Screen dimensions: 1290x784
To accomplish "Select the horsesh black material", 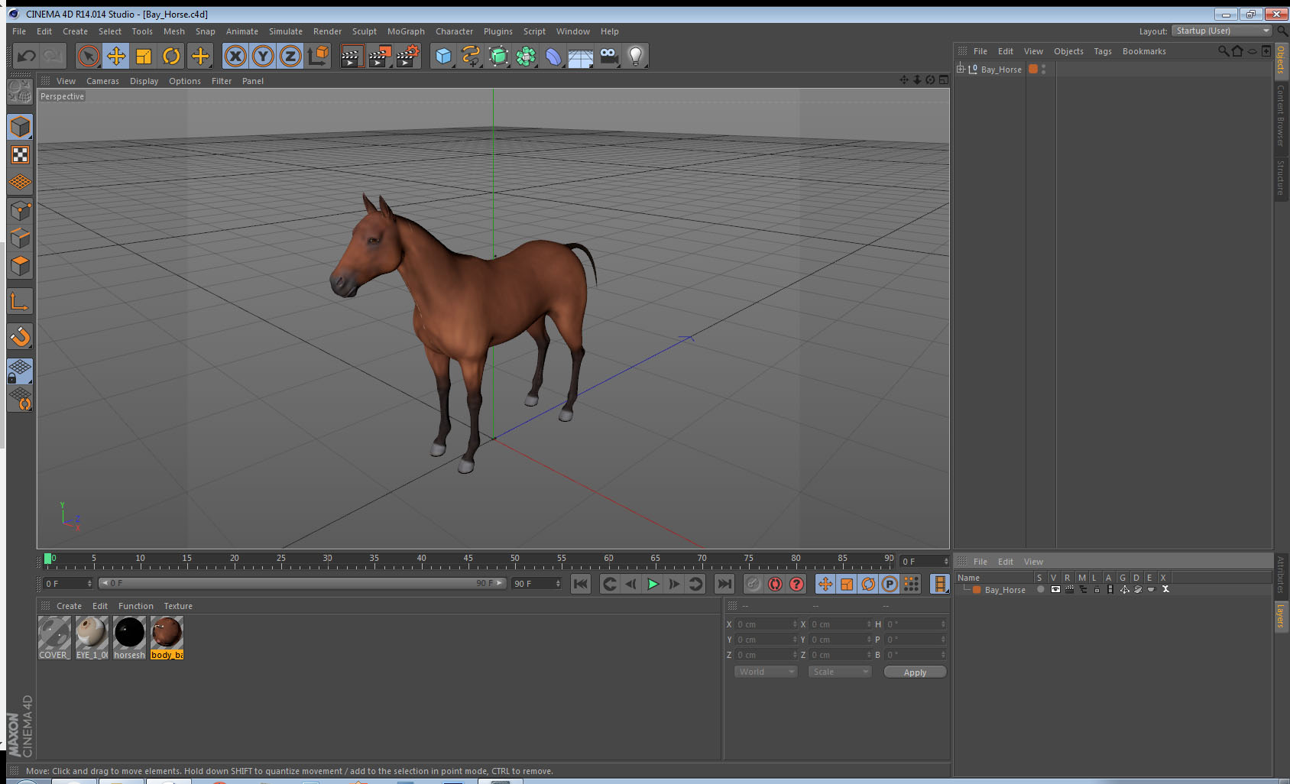I will [x=129, y=638].
